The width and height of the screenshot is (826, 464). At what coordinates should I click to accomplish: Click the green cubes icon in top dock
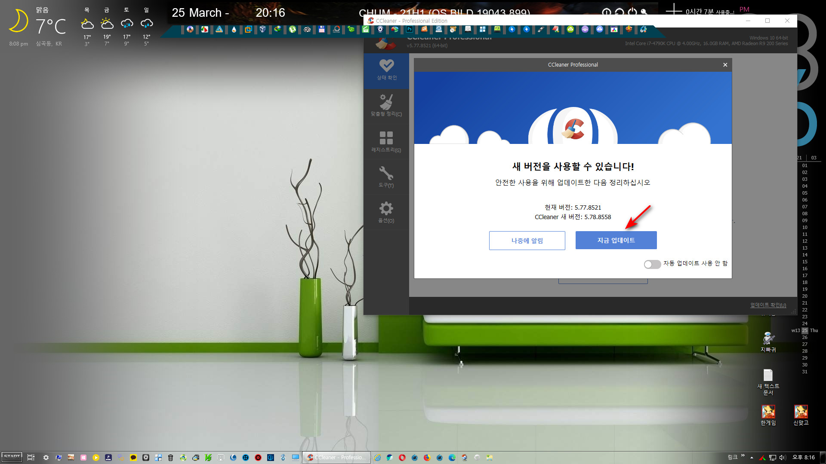coord(351,29)
